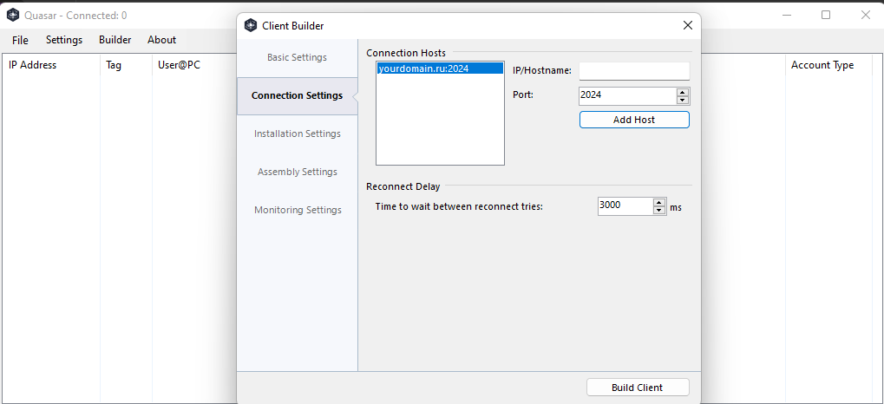The image size is (884, 404).
Task: Close the Quasar main window
Action: tap(866, 16)
